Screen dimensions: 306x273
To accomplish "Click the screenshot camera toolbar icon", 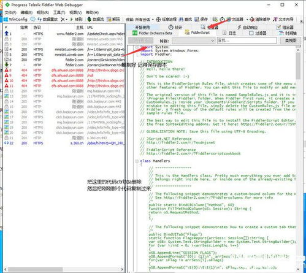I will click(215, 20).
